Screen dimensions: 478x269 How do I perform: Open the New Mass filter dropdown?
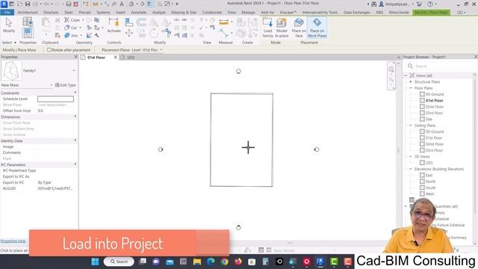tap(52, 85)
